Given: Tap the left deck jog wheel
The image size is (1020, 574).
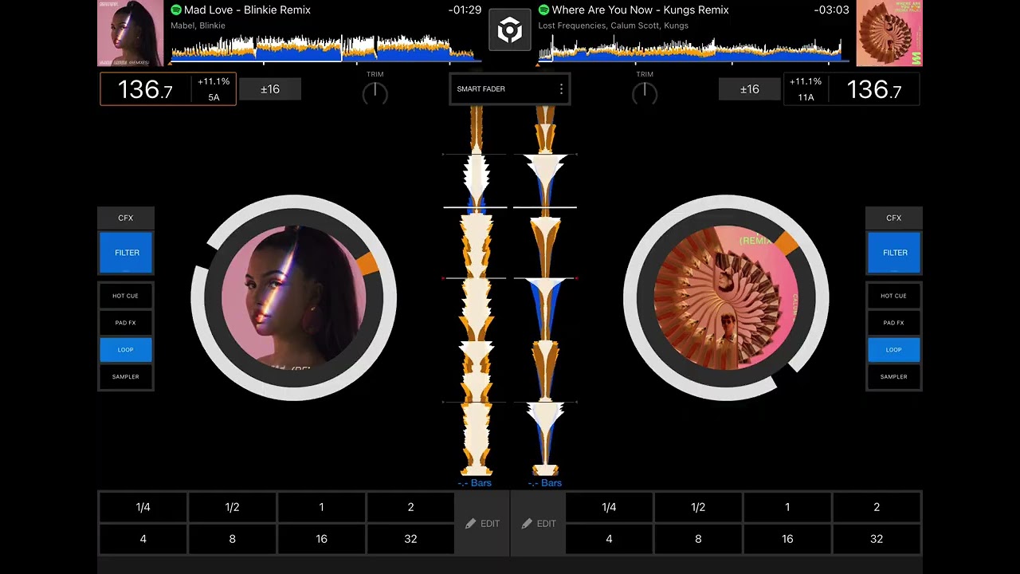Looking at the screenshot, I should [x=293, y=298].
